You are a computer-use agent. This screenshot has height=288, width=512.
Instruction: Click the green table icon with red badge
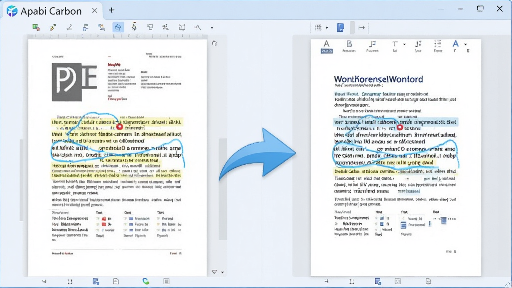(36, 28)
